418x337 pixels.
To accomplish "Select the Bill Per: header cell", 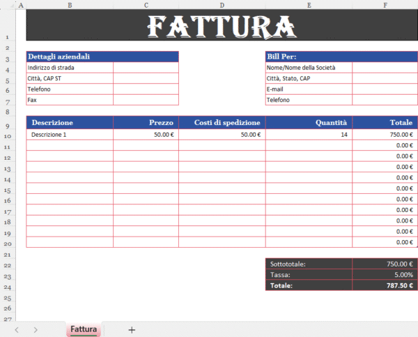I will 342,57.
